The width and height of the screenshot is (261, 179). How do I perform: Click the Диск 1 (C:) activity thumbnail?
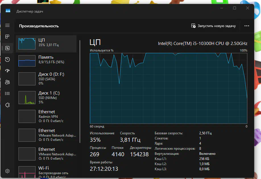[27, 98]
